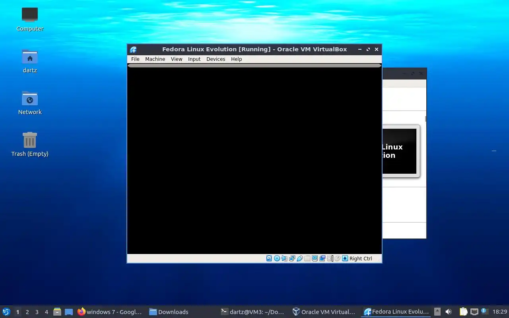Open the View menu
This screenshot has width=509, height=318.
pos(177,59)
